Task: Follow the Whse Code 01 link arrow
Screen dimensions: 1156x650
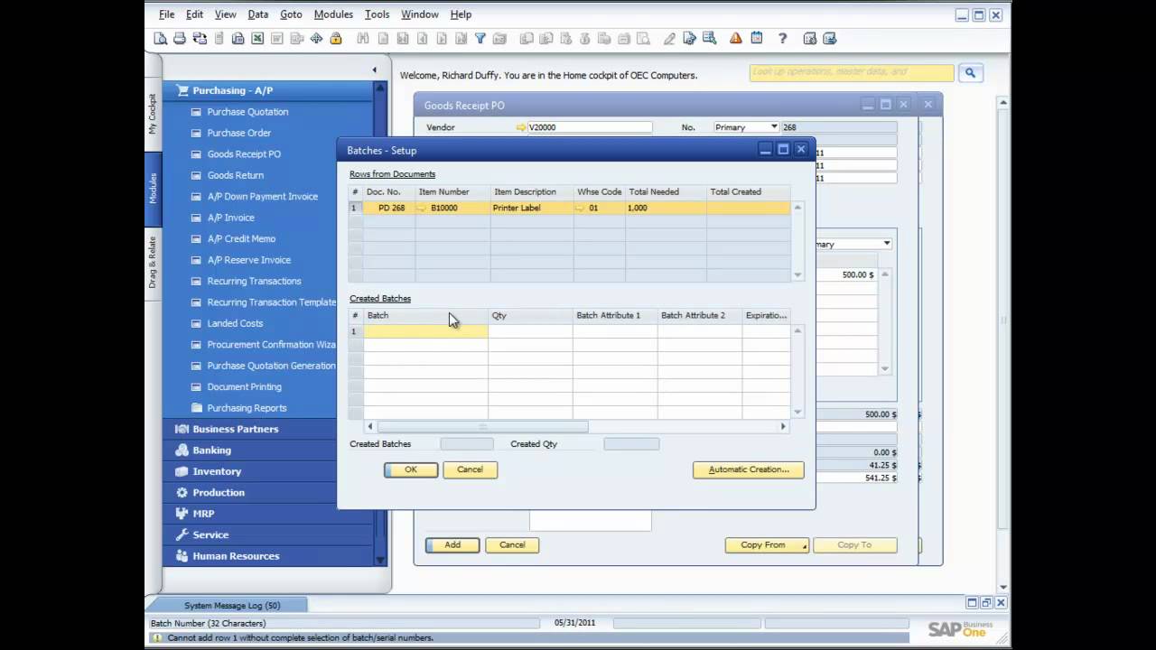Action: (x=580, y=208)
